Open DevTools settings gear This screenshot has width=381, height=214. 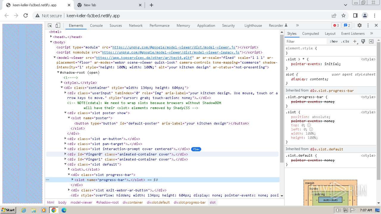tap(360, 26)
